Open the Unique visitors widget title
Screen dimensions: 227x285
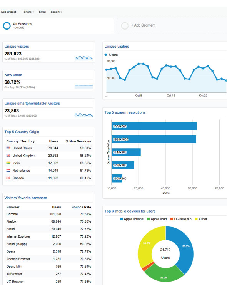pos(17,47)
